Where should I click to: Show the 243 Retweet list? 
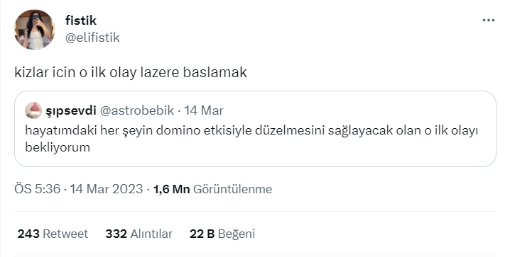pos(53,234)
